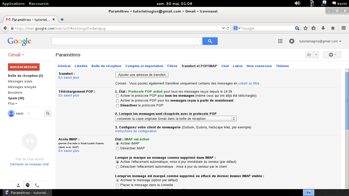Screen dimensions: 349x196
Task: Click the browser search magnifier icon
Action: pyautogui.click(x=297, y=28)
